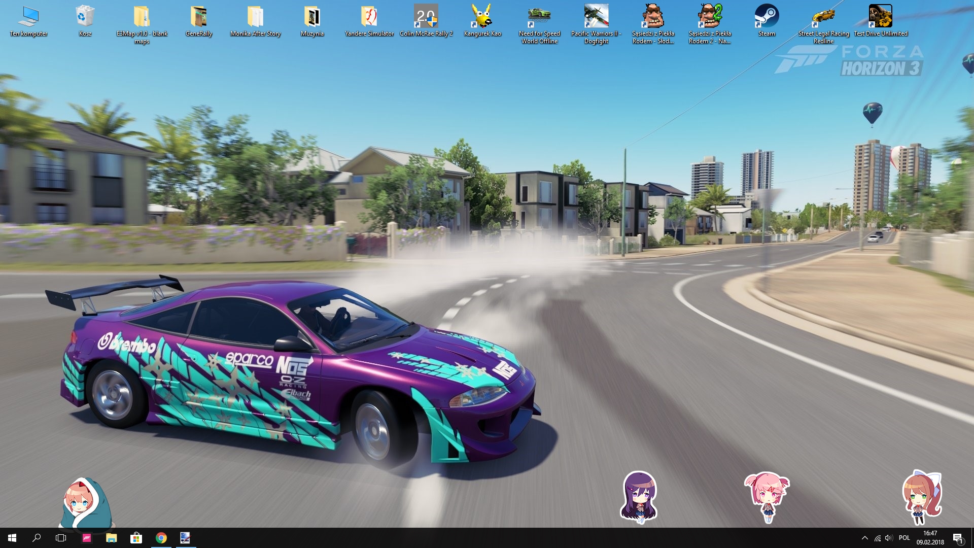Show hidden system tray icons
This screenshot has width=974, height=548.
[864, 538]
